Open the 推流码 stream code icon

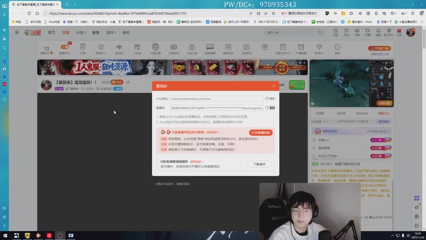coord(119,49)
